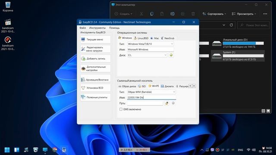The height and width of the screenshot is (155, 276).
Task: Click the Explorer search box
Action: coord(254,25)
